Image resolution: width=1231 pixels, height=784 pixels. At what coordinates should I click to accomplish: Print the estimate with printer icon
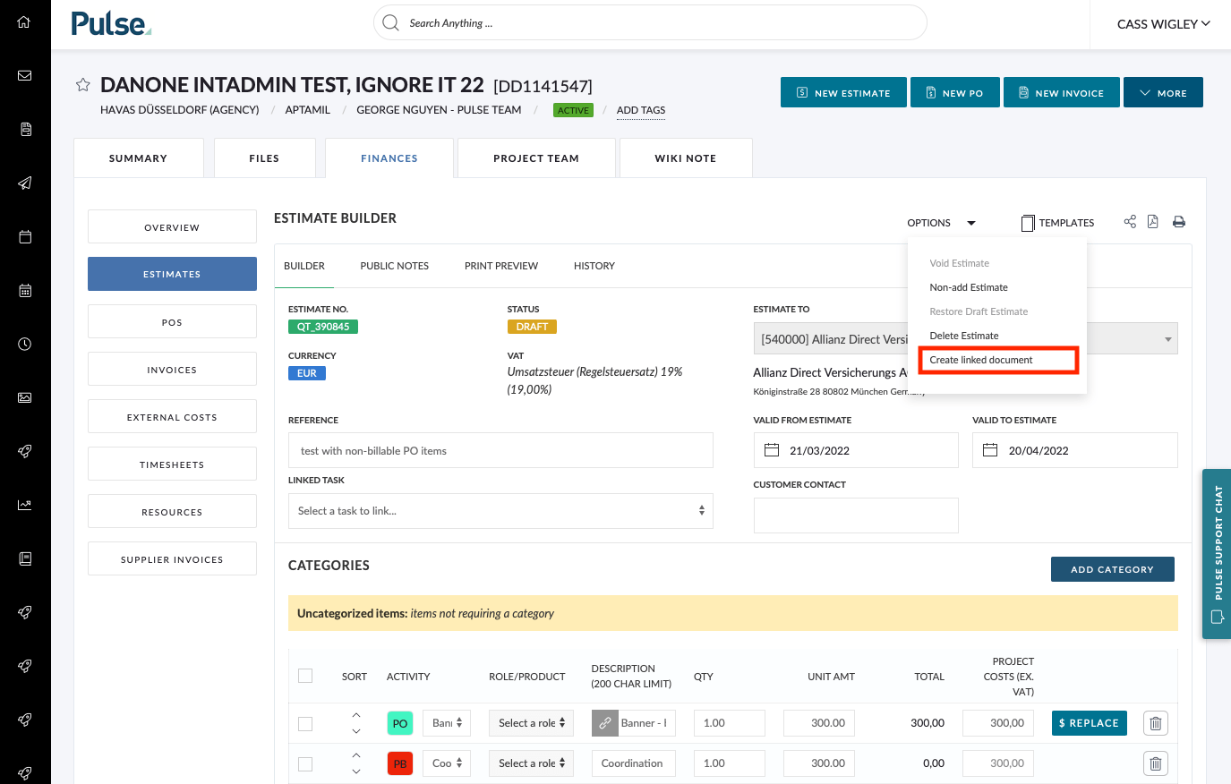coord(1179,222)
